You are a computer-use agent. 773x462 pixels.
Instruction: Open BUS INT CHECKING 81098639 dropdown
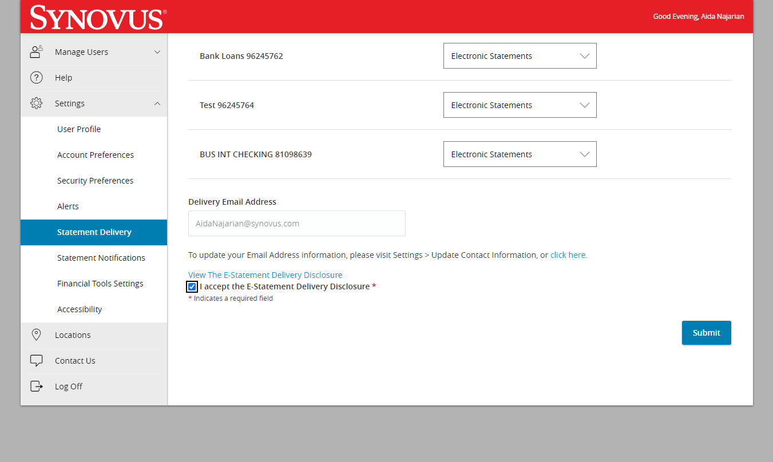[x=520, y=154]
